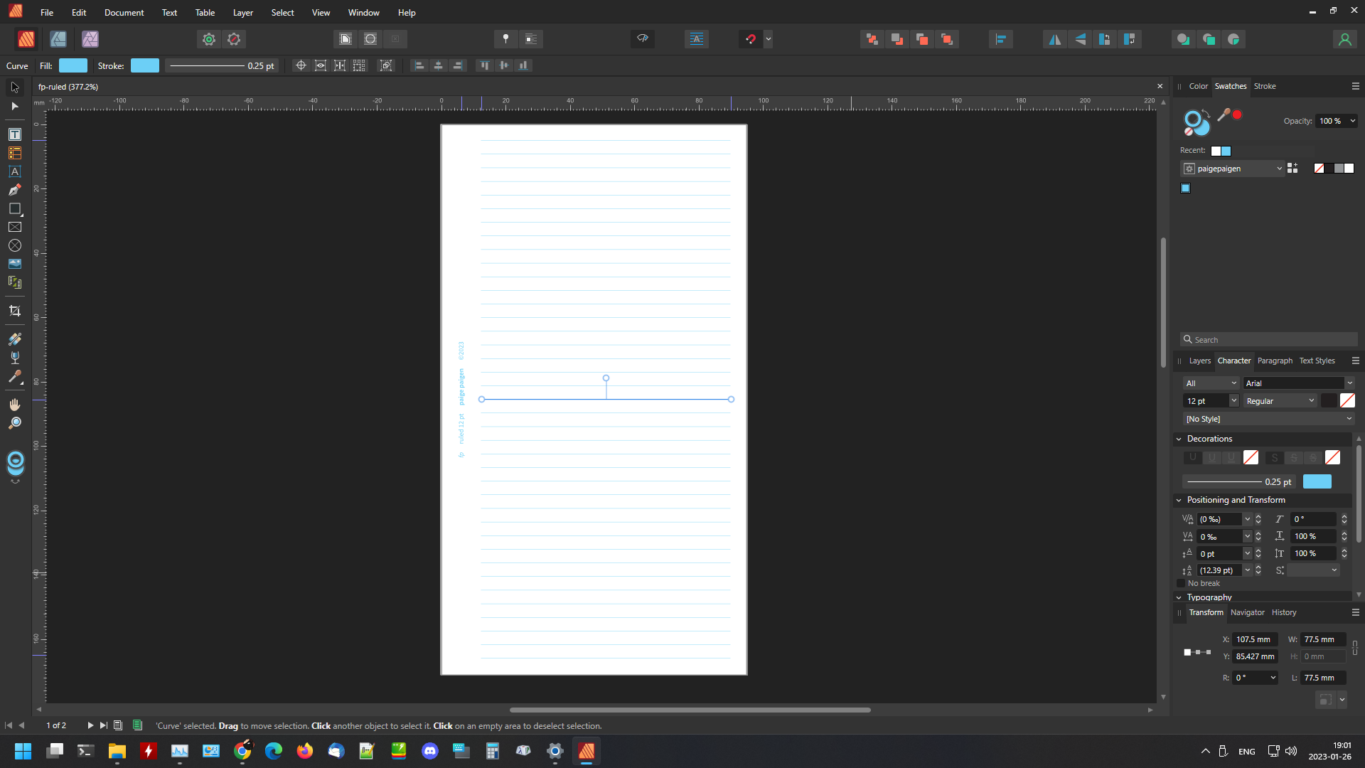Activate the Zoom tool

tap(14, 423)
